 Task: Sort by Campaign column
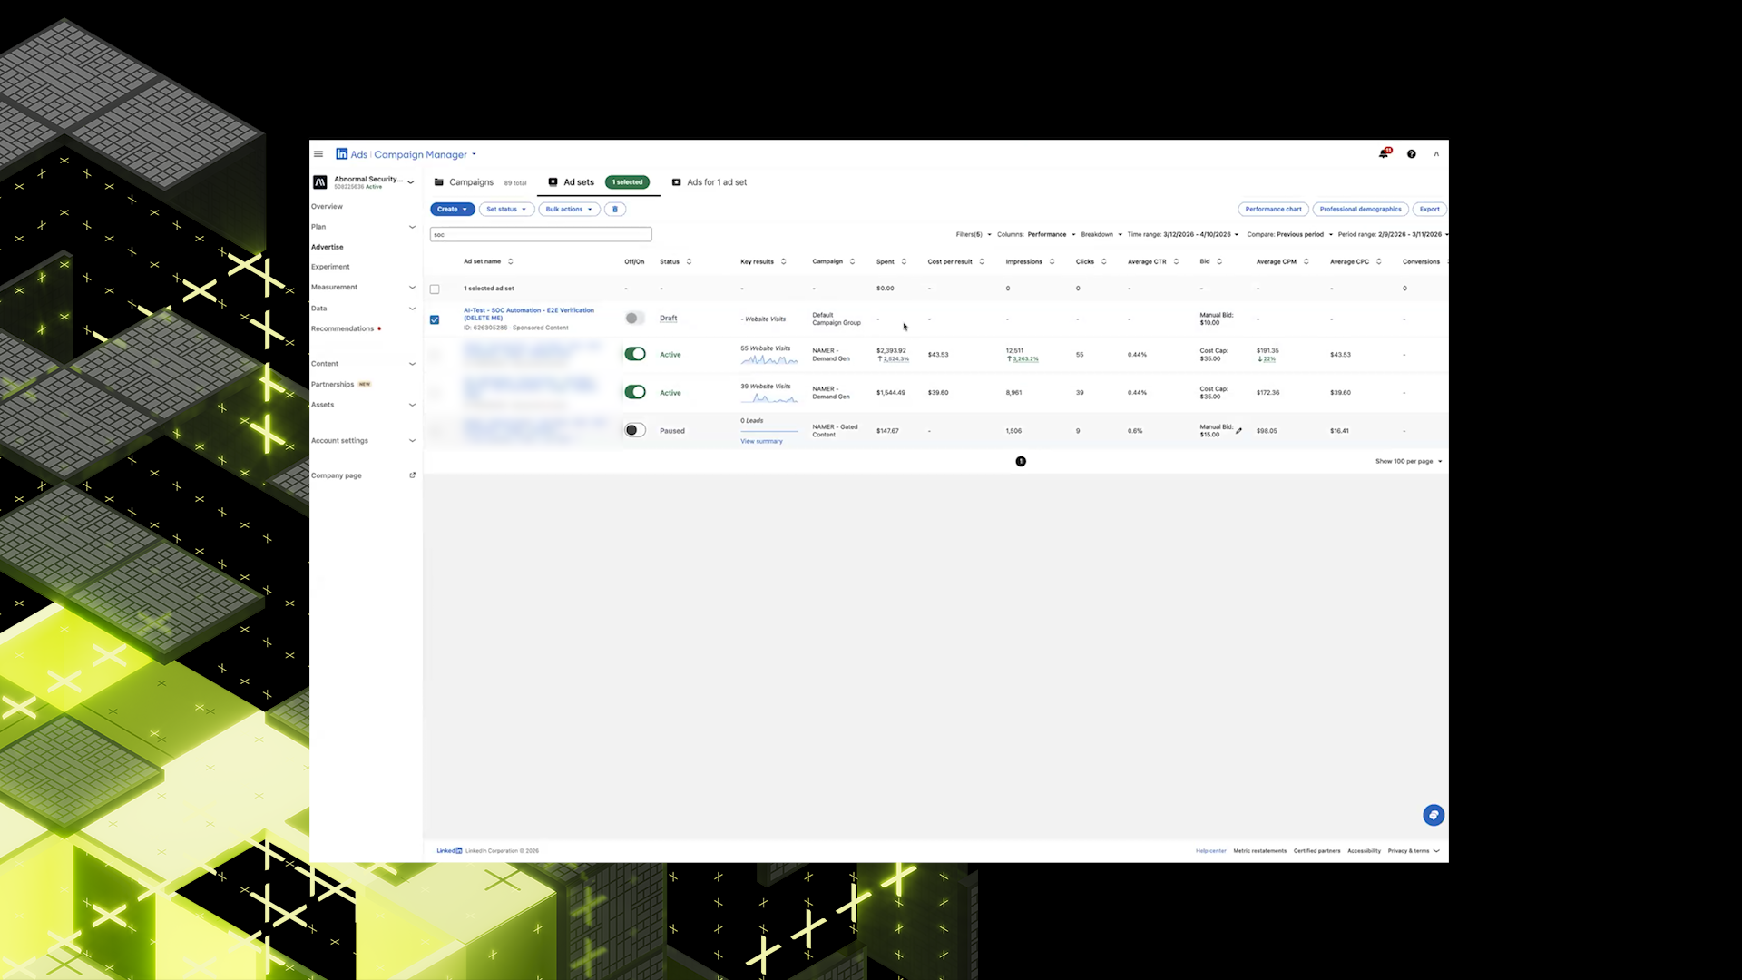[x=852, y=262]
